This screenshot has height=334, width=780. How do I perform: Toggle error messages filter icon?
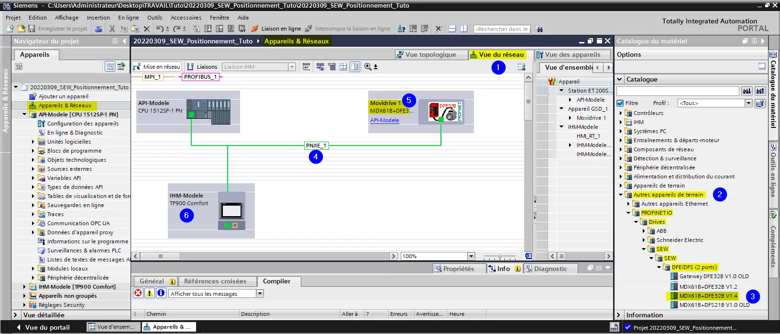click(138, 293)
